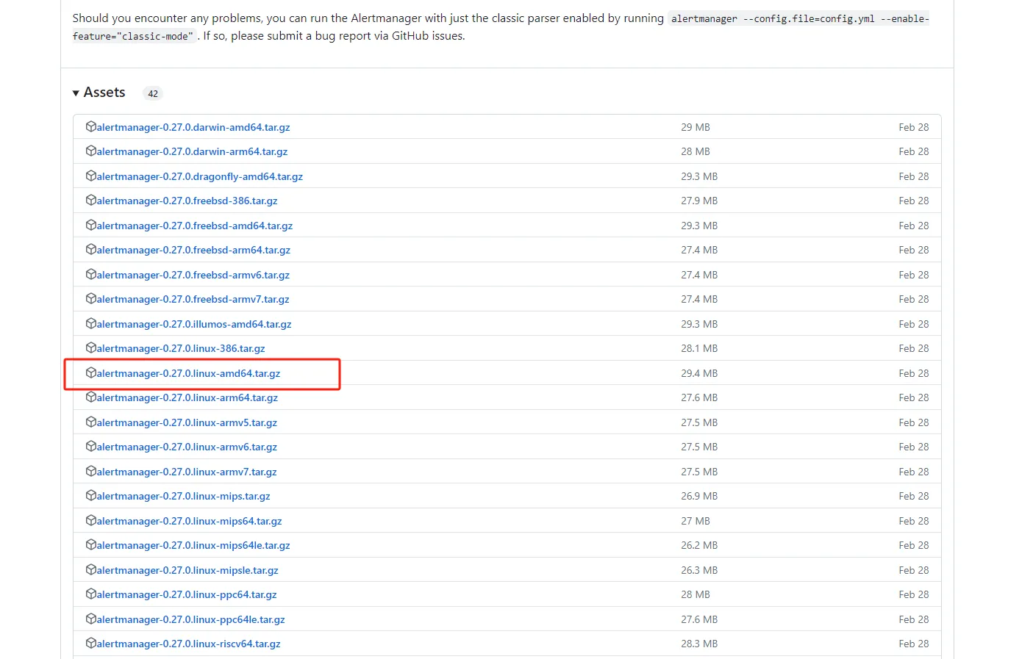Click the 28.1 MB size value
Screen dimensions: 1033x659
699,348
